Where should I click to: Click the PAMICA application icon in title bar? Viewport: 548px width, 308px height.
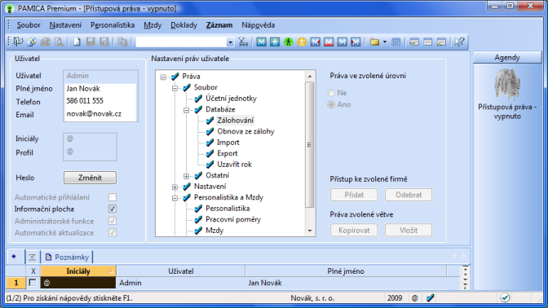[x=10, y=8]
